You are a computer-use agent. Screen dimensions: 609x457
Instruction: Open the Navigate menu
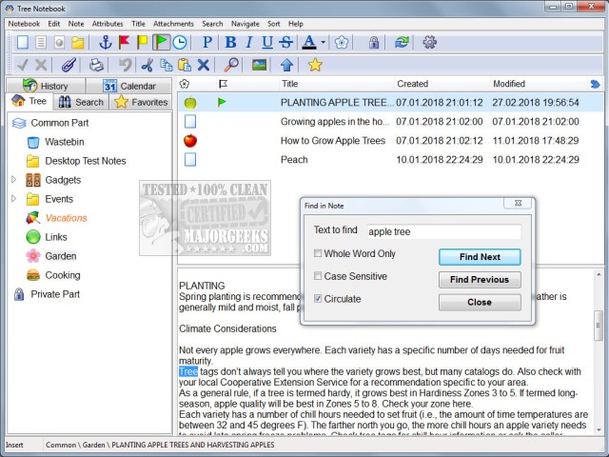point(246,24)
